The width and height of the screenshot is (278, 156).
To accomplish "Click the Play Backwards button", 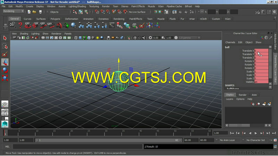I will pos(250,133).
